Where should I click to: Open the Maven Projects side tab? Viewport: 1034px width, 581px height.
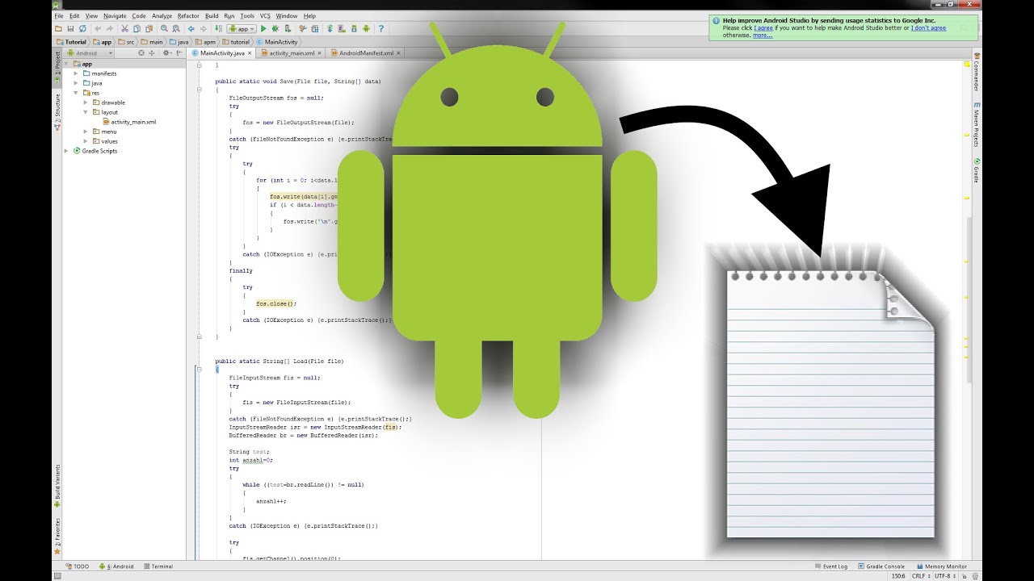point(976,124)
